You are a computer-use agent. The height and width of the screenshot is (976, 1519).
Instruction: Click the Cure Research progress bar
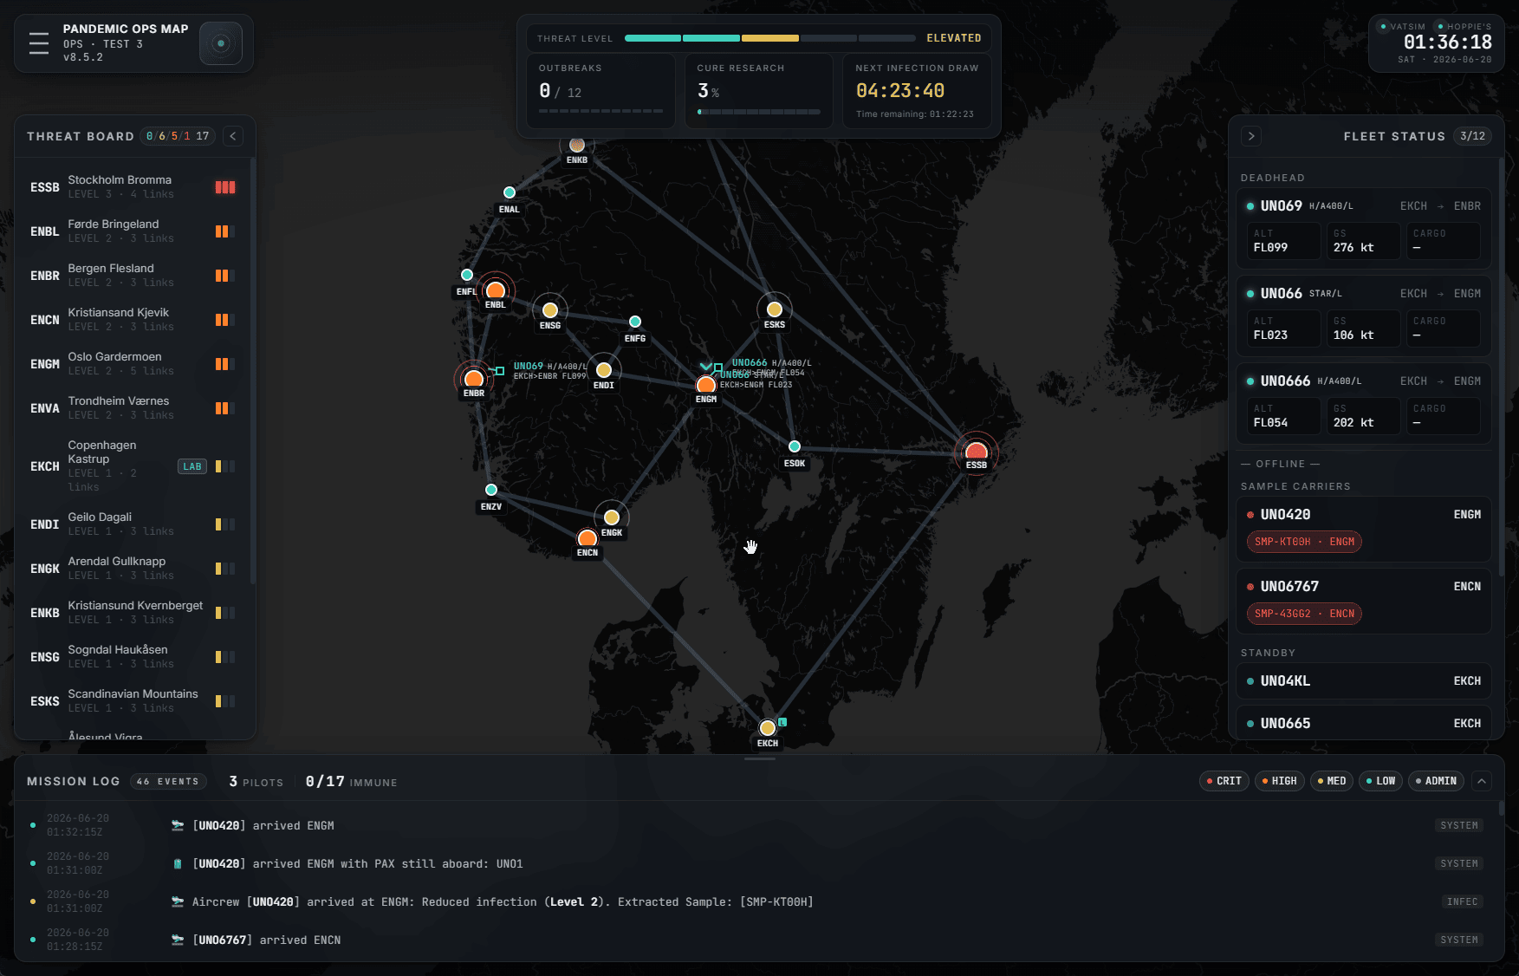758,111
